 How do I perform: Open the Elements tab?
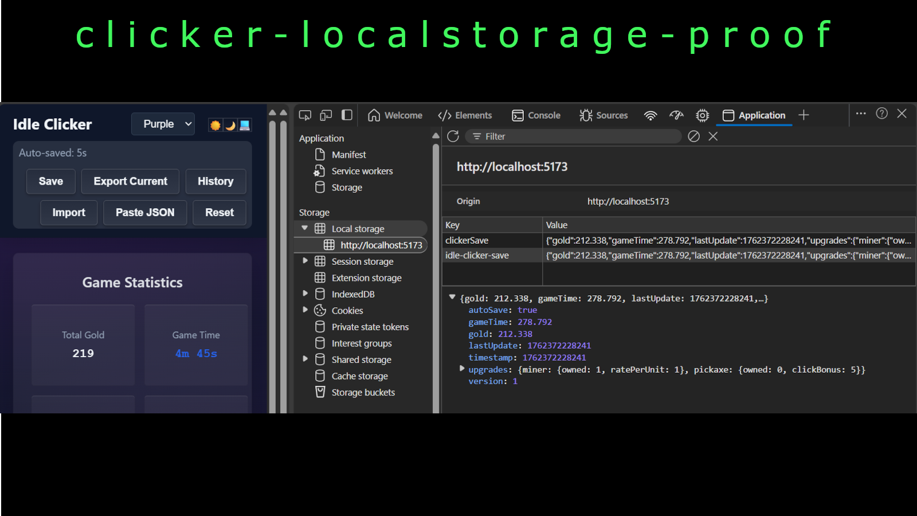(465, 115)
